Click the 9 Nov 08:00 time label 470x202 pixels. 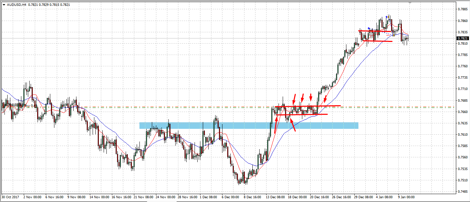tap(77, 197)
